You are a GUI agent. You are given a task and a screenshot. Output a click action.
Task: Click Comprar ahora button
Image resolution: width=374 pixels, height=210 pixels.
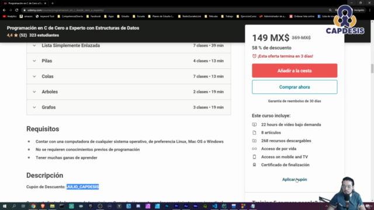coord(295,87)
